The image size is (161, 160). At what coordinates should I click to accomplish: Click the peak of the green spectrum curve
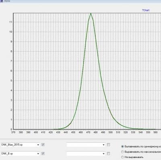click(x=91, y=13)
